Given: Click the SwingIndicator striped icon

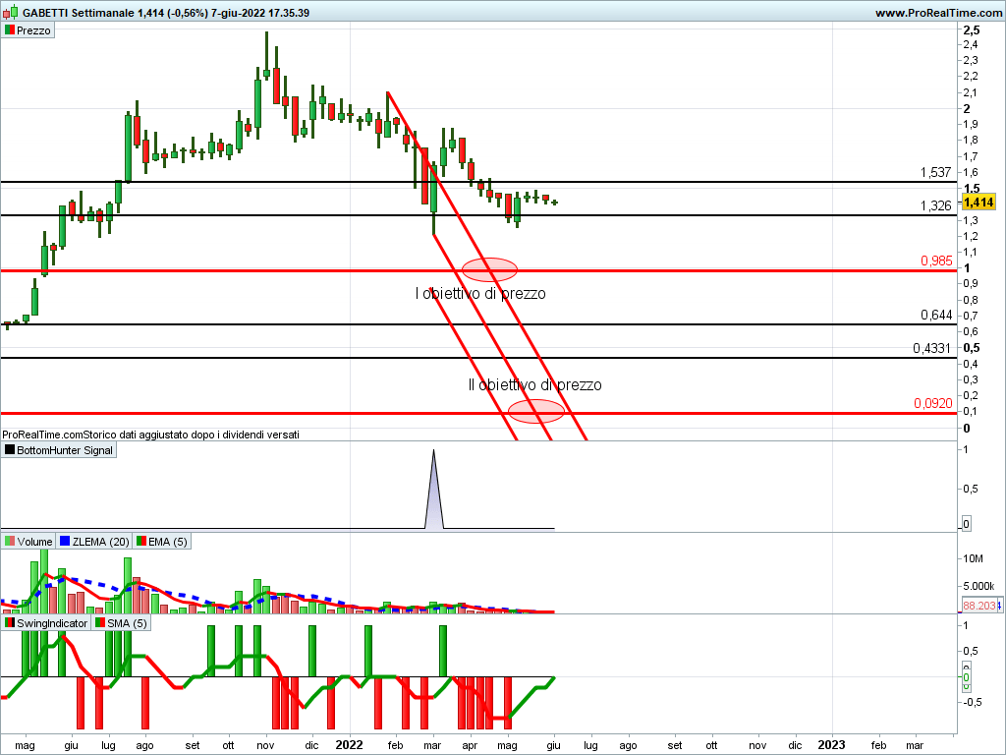Looking at the screenshot, I should coord(10,623).
